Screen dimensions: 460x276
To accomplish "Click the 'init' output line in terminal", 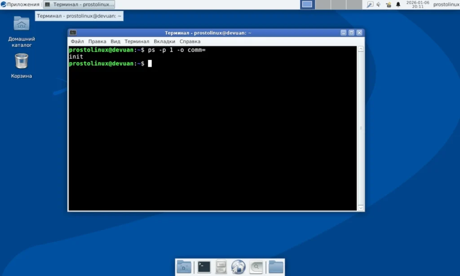I will click(76, 57).
